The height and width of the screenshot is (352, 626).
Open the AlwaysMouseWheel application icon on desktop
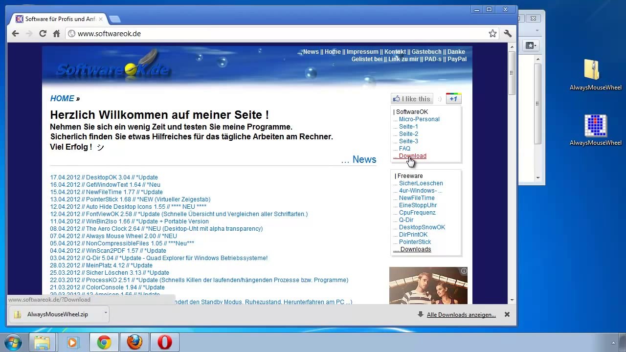point(595,130)
